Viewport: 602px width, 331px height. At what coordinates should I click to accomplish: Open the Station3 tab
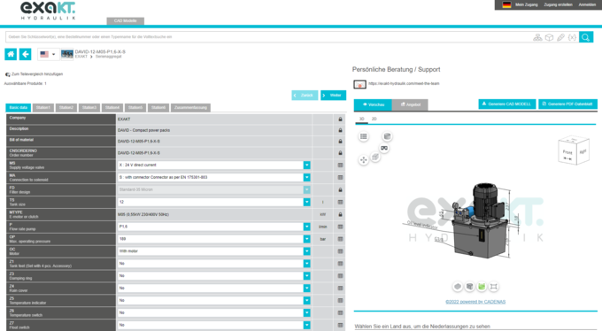click(89, 107)
